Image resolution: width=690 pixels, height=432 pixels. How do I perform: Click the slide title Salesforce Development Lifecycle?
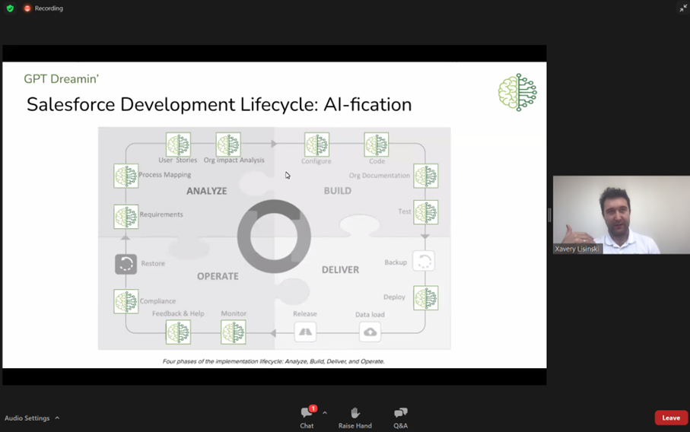[x=219, y=105]
